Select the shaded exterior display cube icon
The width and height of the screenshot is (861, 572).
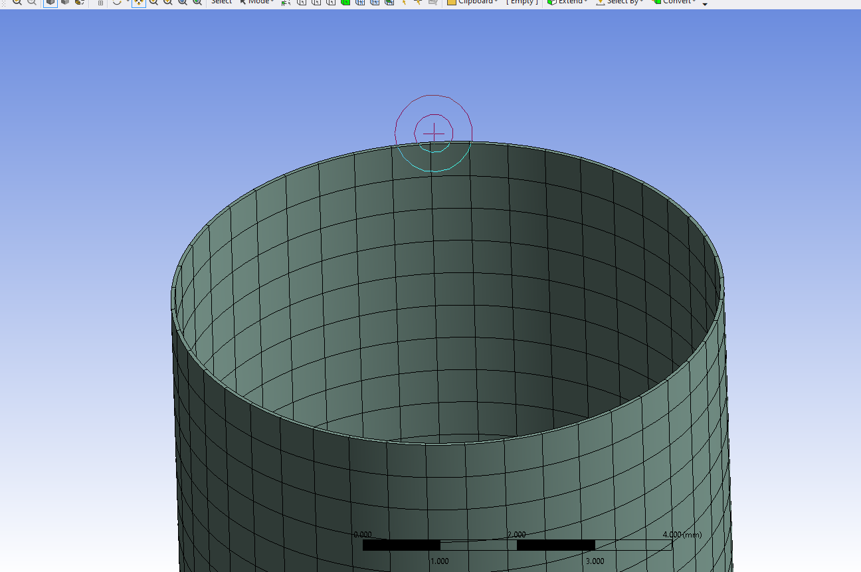point(50,2)
